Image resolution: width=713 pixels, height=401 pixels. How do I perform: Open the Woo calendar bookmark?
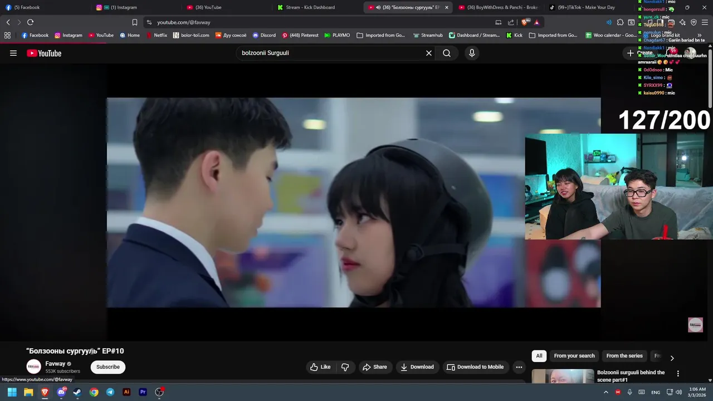pyautogui.click(x=611, y=35)
